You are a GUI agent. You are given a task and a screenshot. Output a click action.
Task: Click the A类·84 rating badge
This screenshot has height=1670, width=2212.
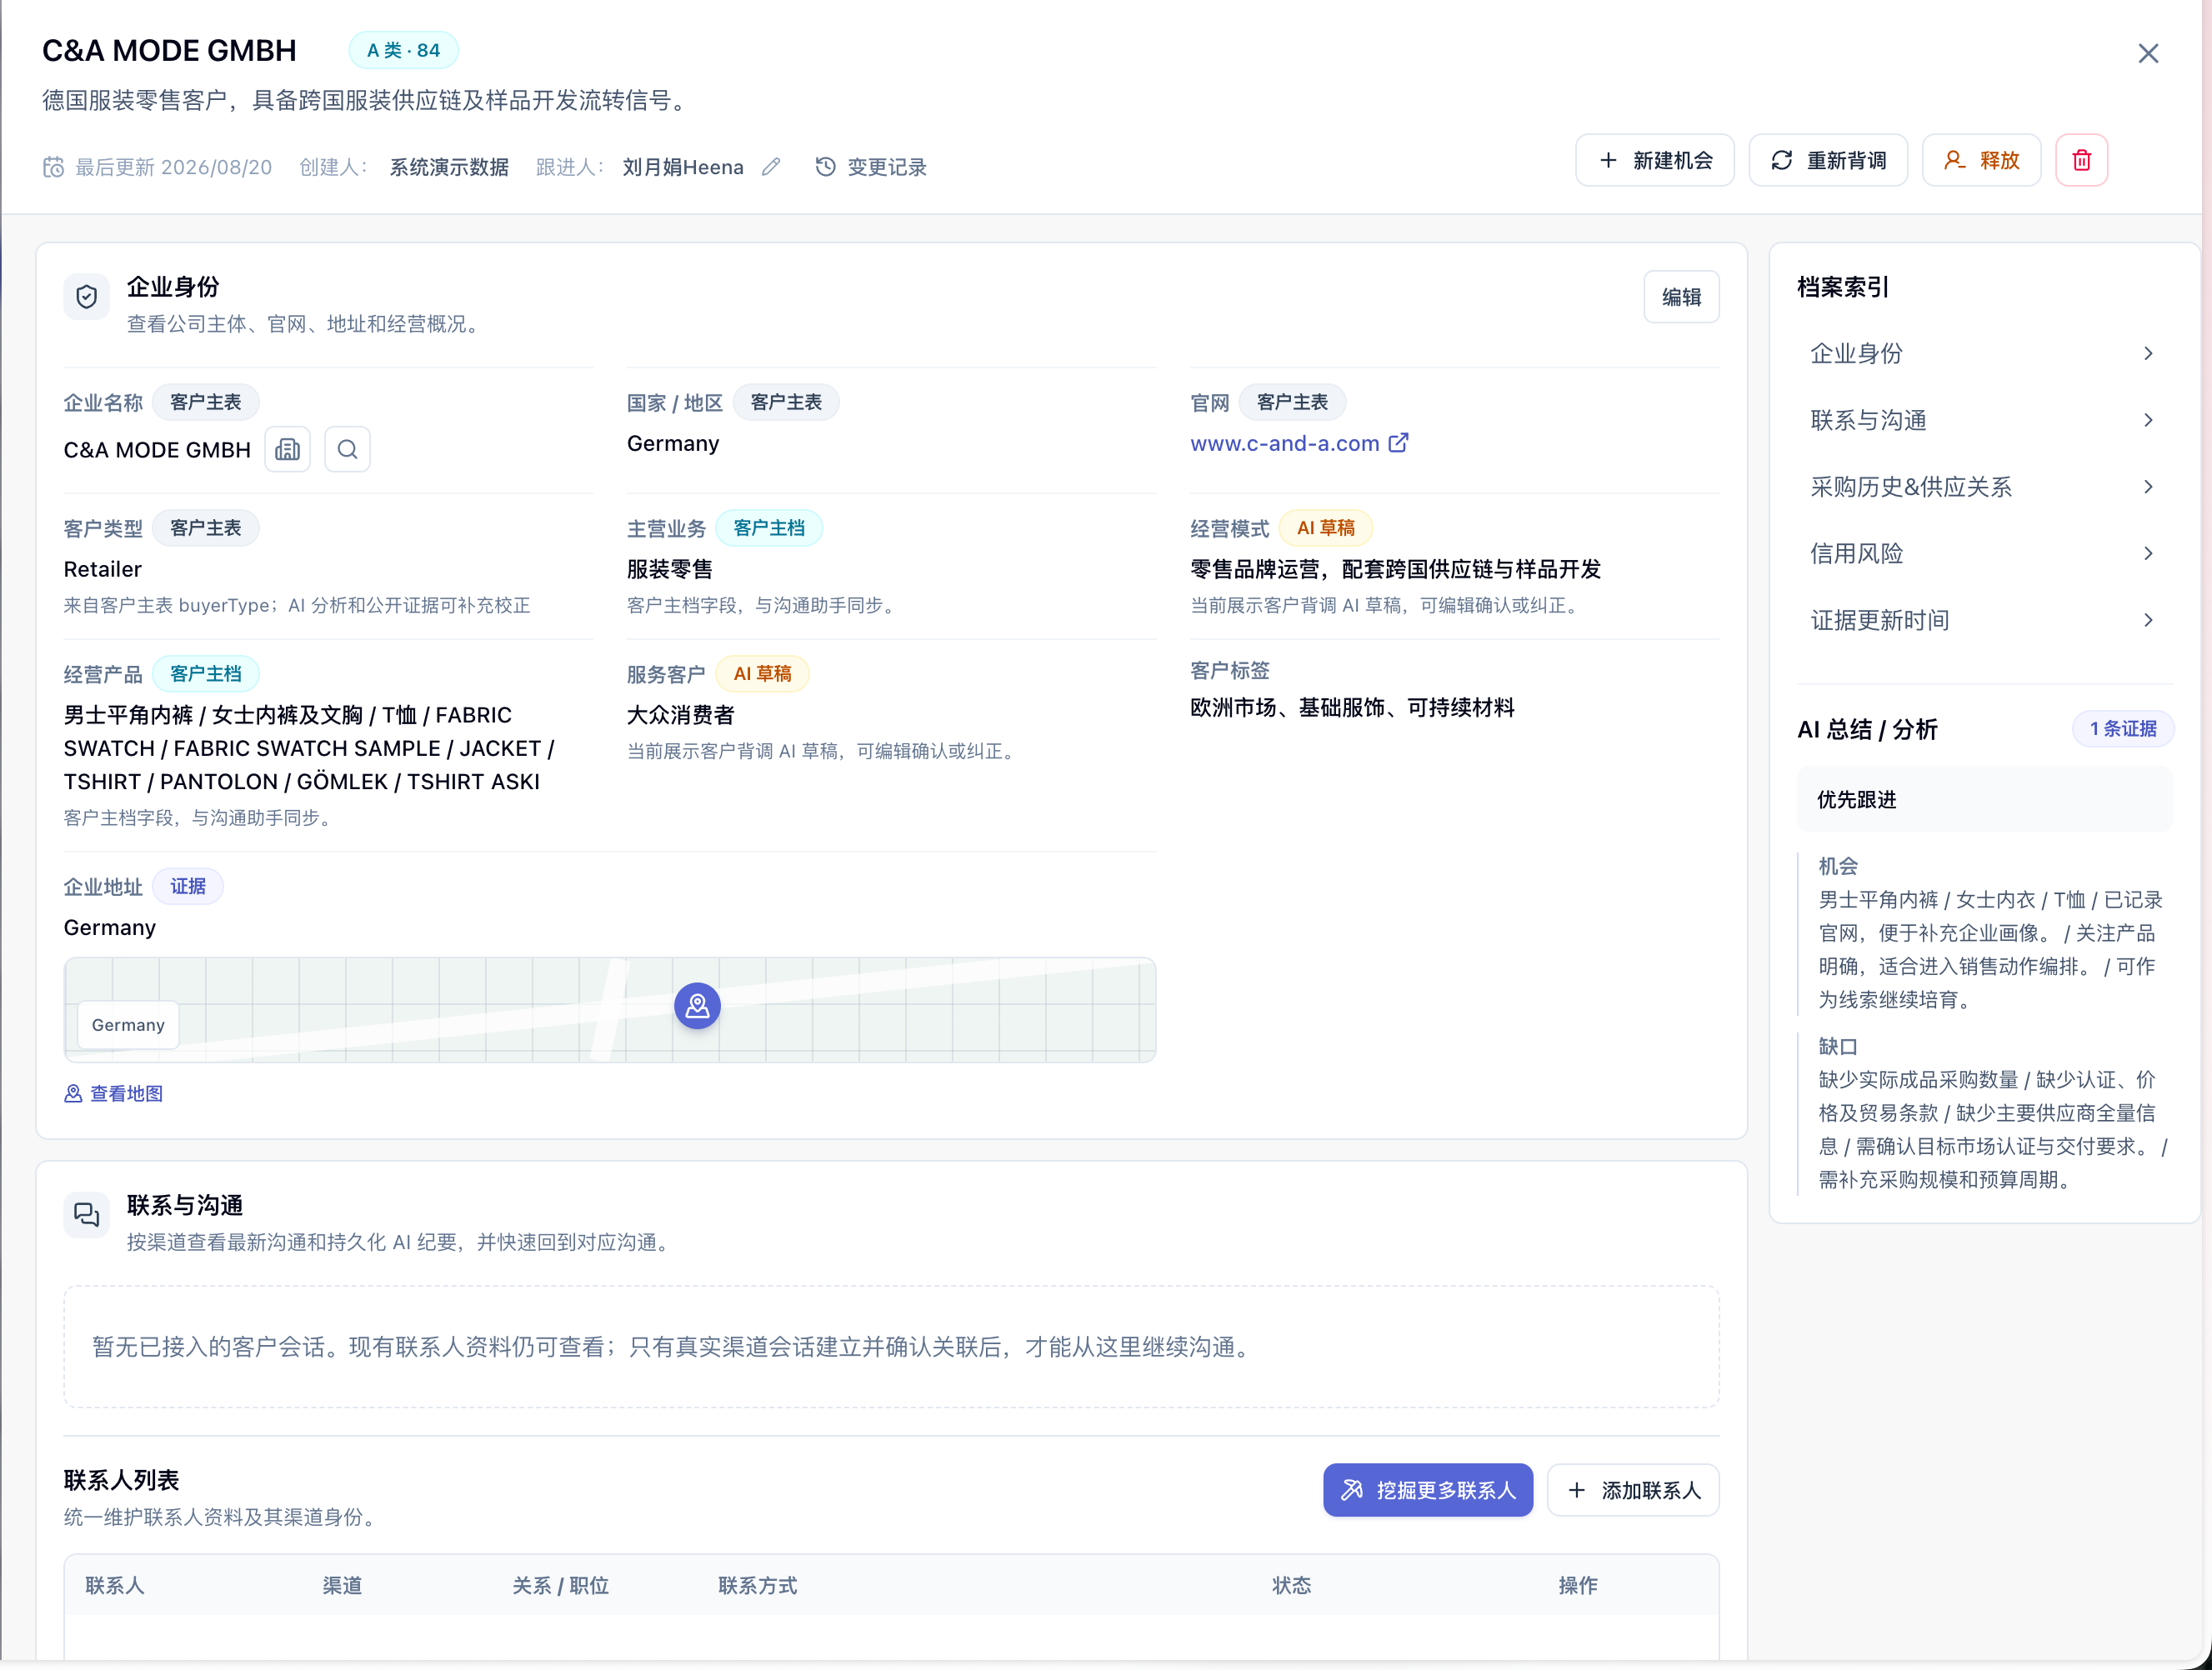(x=403, y=50)
